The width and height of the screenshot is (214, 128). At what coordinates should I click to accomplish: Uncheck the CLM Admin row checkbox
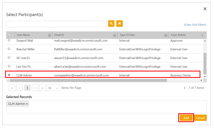[9, 75]
